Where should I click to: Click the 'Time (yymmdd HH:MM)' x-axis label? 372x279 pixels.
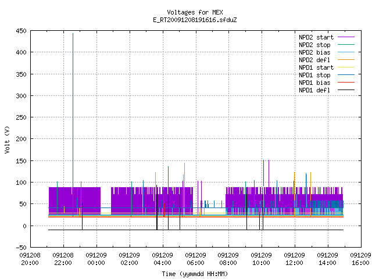[x=195, y=274]
